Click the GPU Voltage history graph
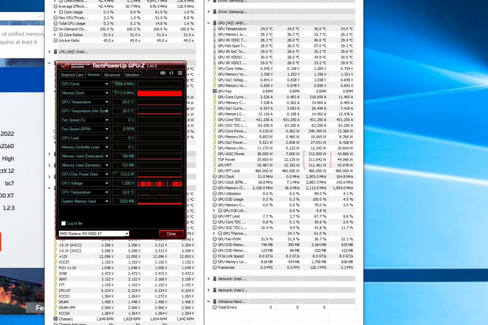The width and height of the screenshot is (488, 325). pyautogui.click(x=160, y=183)
